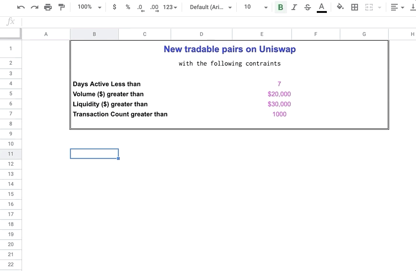Toggle Bold formatting
This screenshot has width=416, height=271.
(x=280, y=7)
